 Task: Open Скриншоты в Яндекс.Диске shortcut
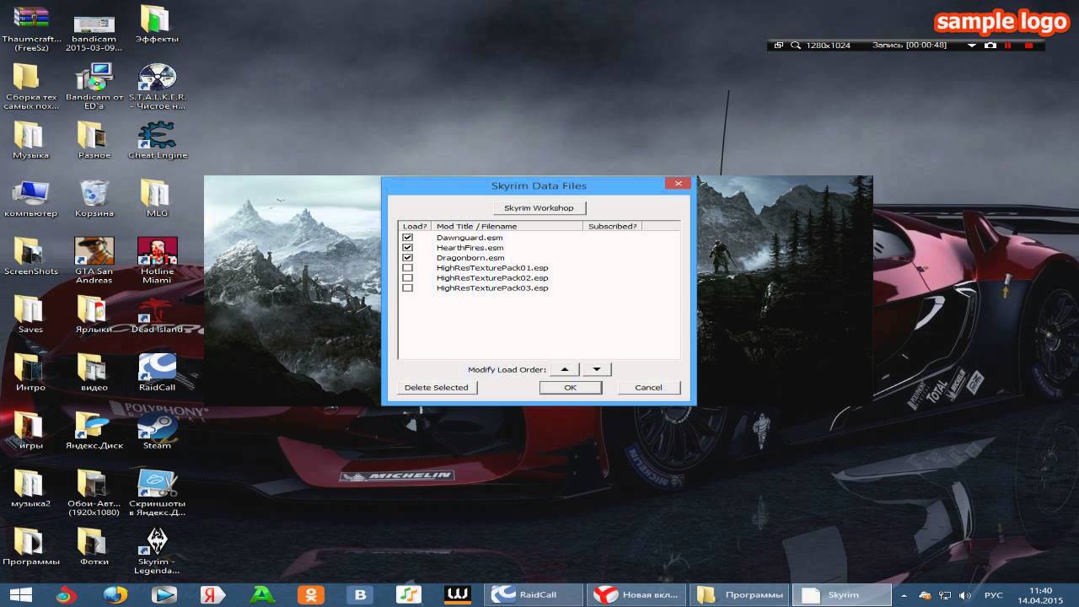tap(157, 493)
